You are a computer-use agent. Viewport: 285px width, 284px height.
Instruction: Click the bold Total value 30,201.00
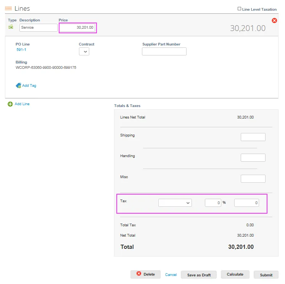pyautogui.click(x=241, y=247)
